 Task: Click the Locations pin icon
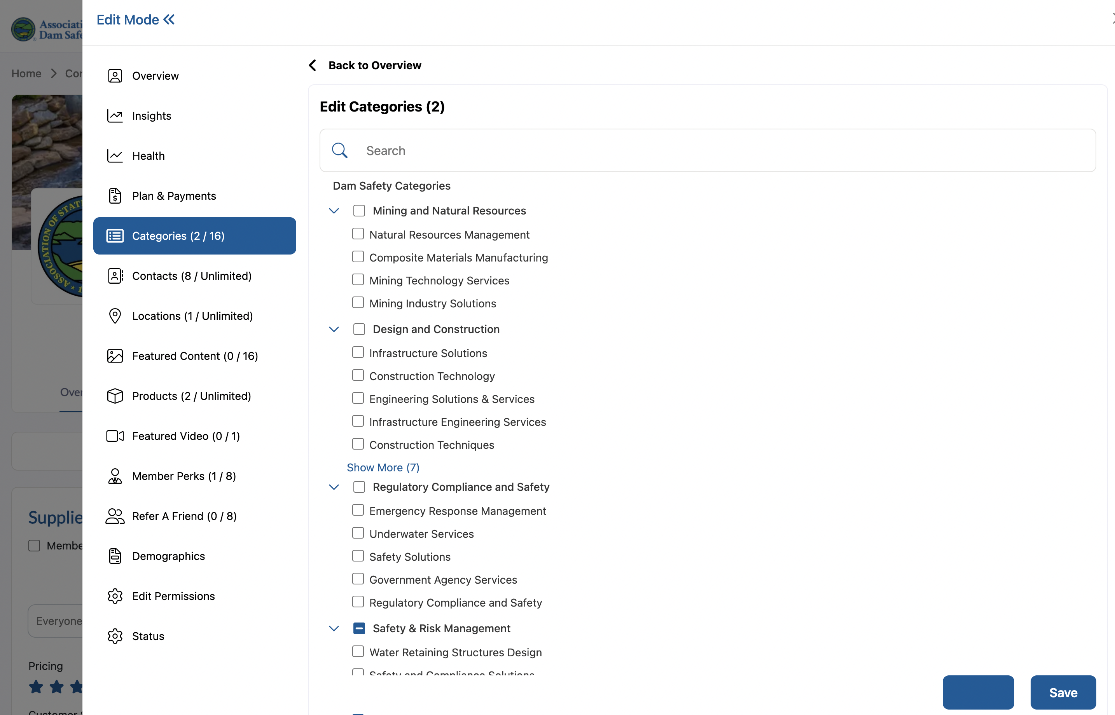pyautogui.click(x=115, y=316)
